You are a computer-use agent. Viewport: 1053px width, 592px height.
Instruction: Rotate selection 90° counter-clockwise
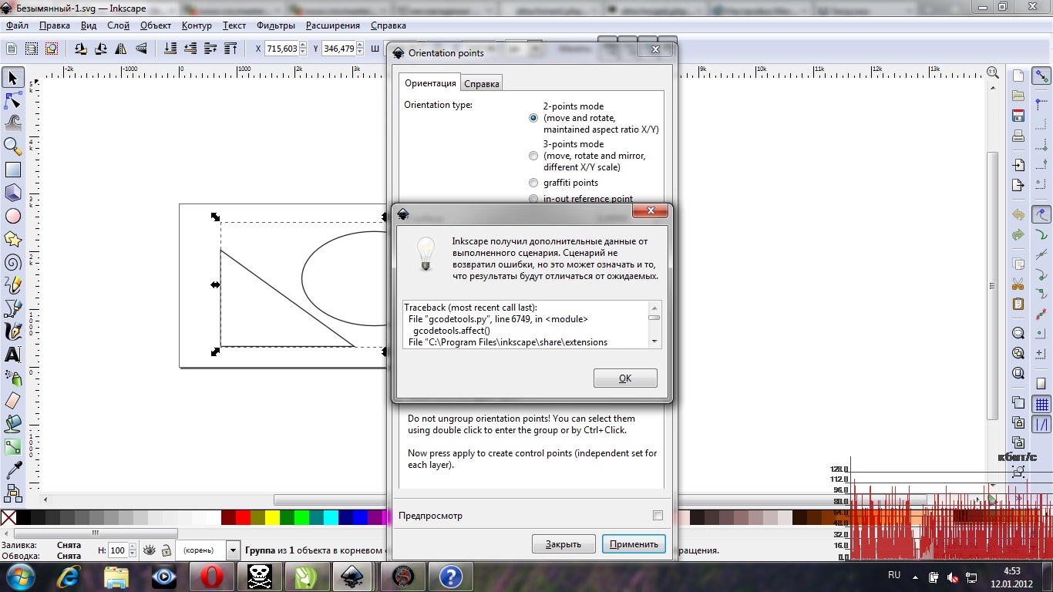(x=80, y=49)
